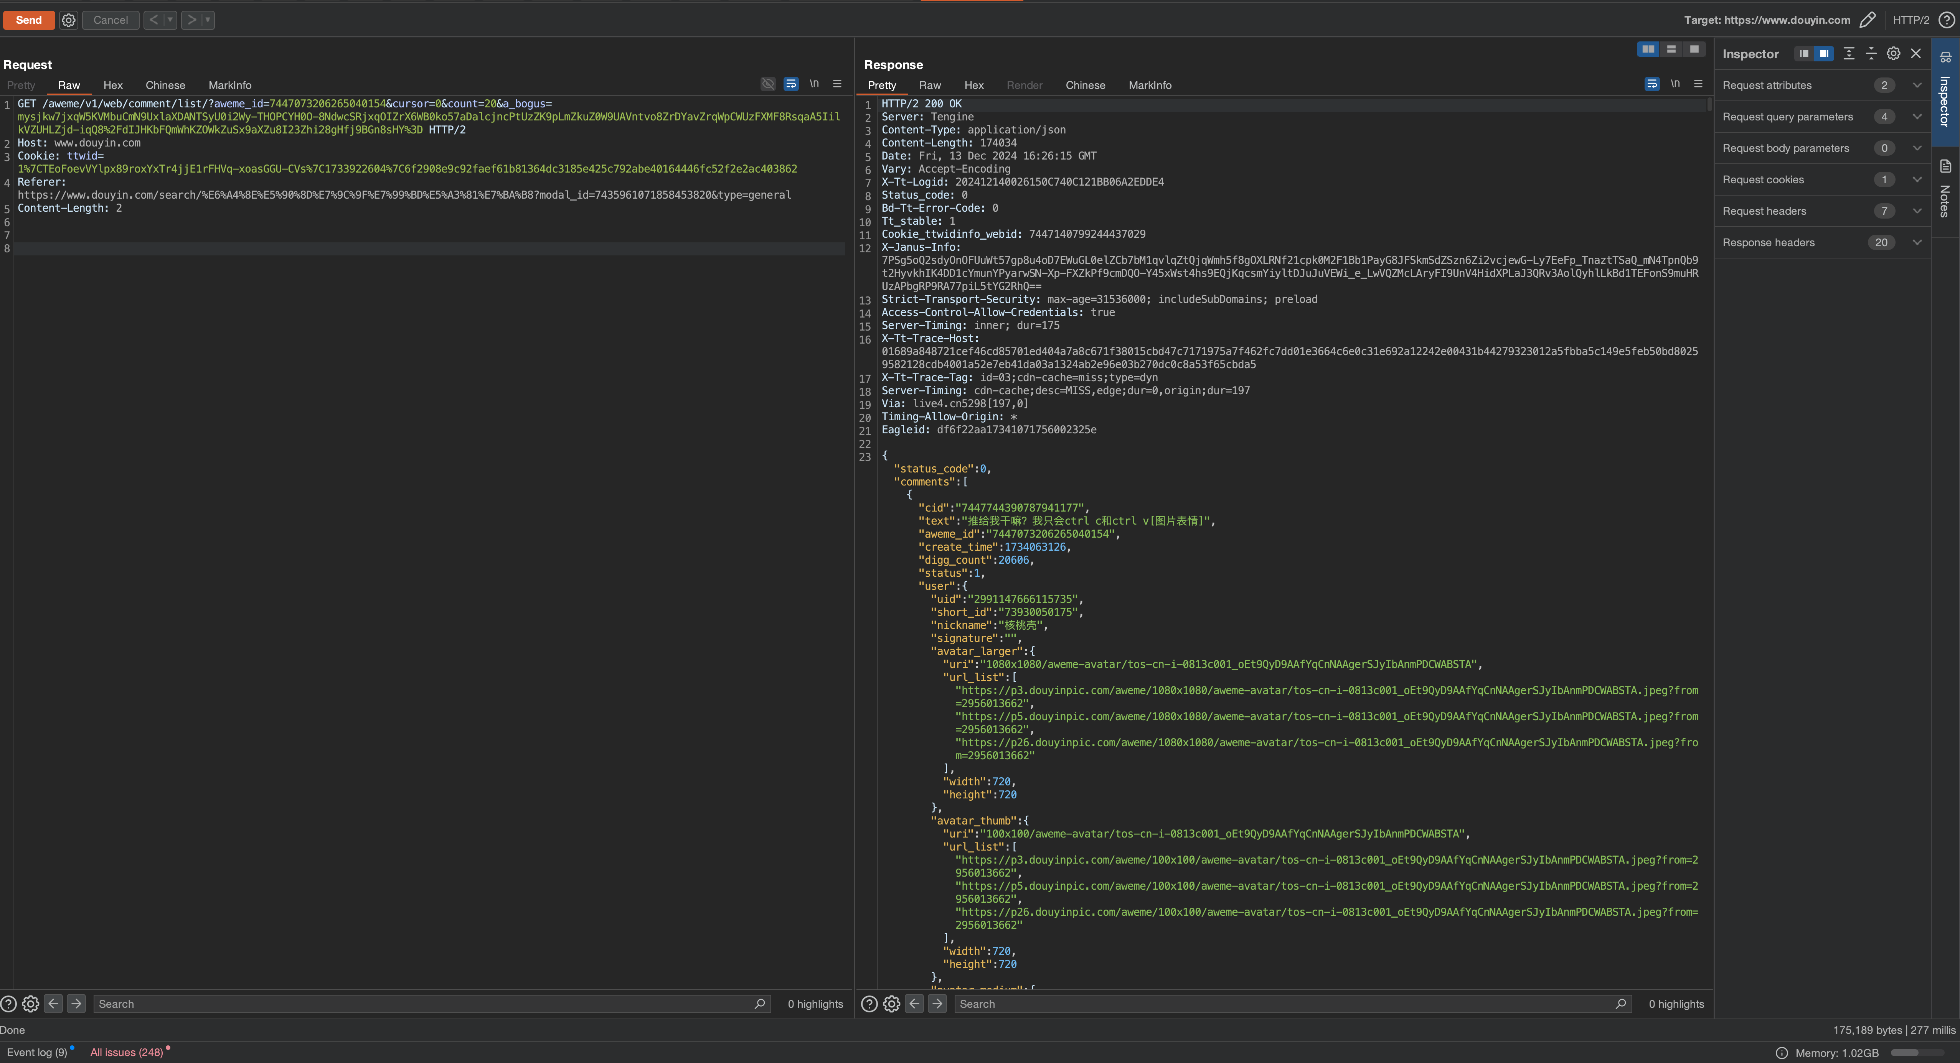1960x1063 pixels.
Task: Select the Request Pretty tab
Action: pyautogui.click(x=21, y=85)
